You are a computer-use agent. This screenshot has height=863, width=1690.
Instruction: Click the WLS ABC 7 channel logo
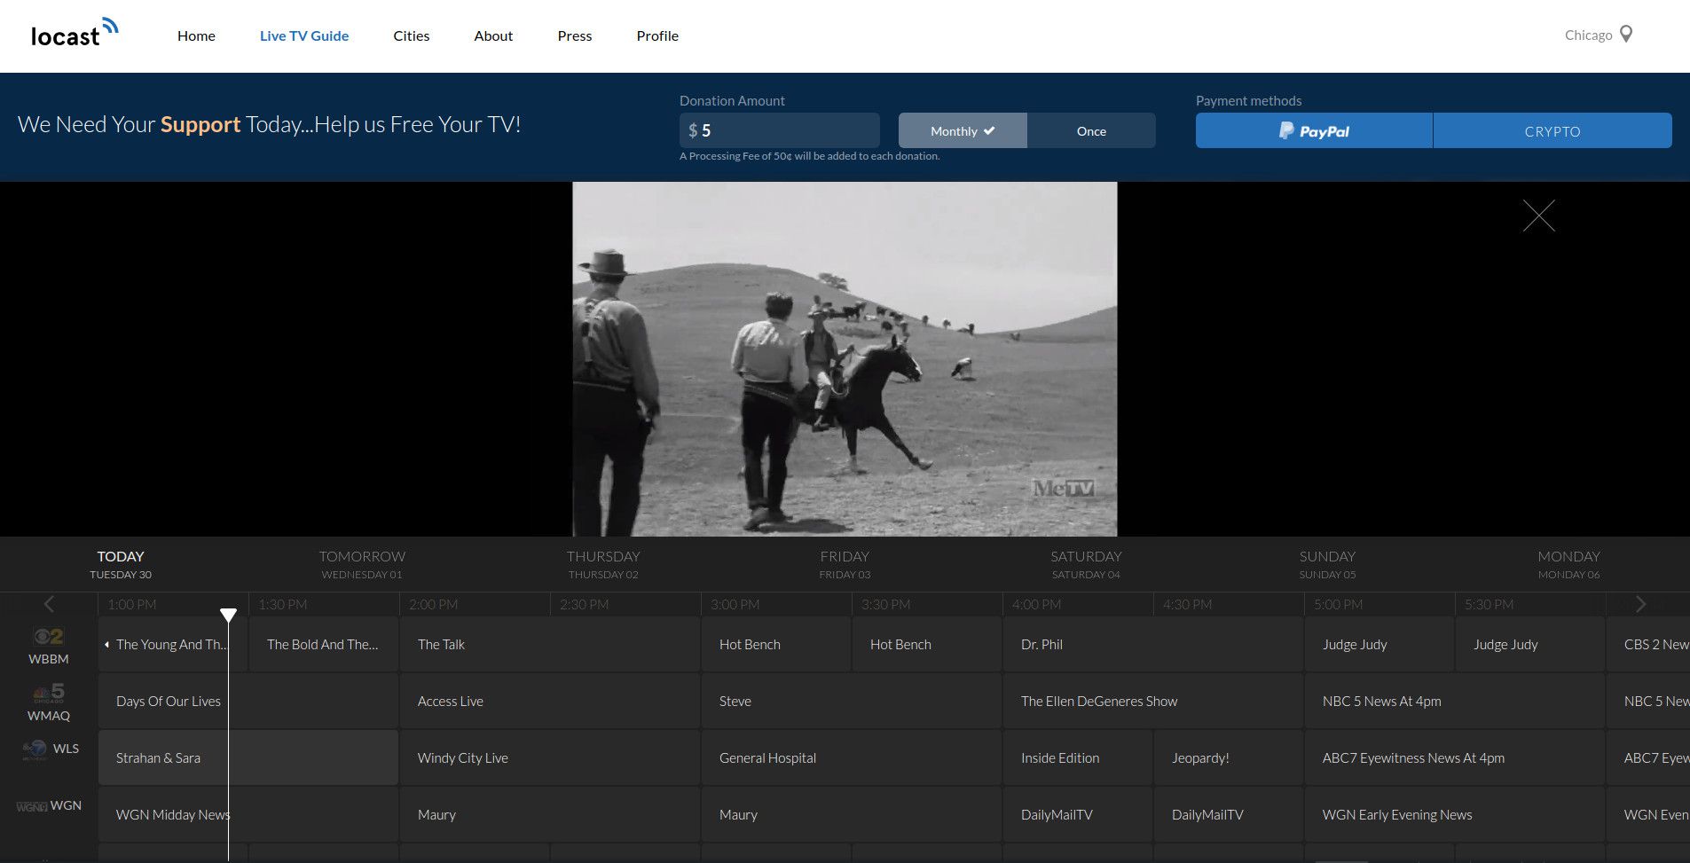[x=35, y=749]
